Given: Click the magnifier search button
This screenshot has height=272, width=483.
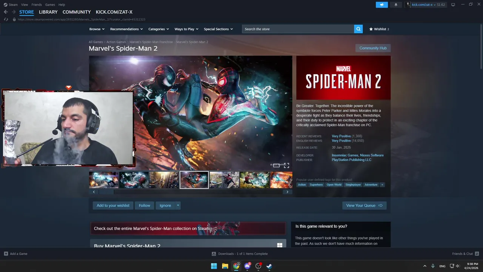Looking at the screenshot, I should click(x=358, y=29).
